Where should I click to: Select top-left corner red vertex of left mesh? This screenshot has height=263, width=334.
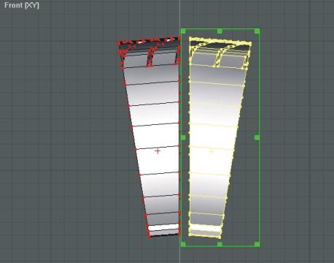[x=119, y=43]
